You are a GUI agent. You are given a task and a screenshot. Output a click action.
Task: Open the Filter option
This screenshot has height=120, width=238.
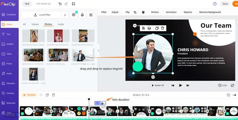[x=104, y=12]
